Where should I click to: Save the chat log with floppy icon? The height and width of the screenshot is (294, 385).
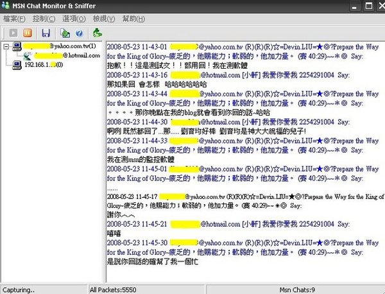46,33
